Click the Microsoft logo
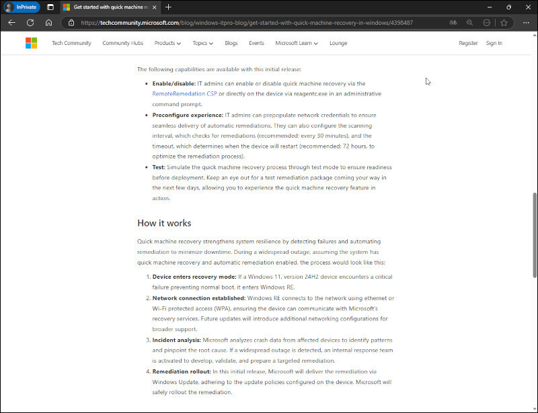The height and width of the screenshot is (413, 538). 31,43
